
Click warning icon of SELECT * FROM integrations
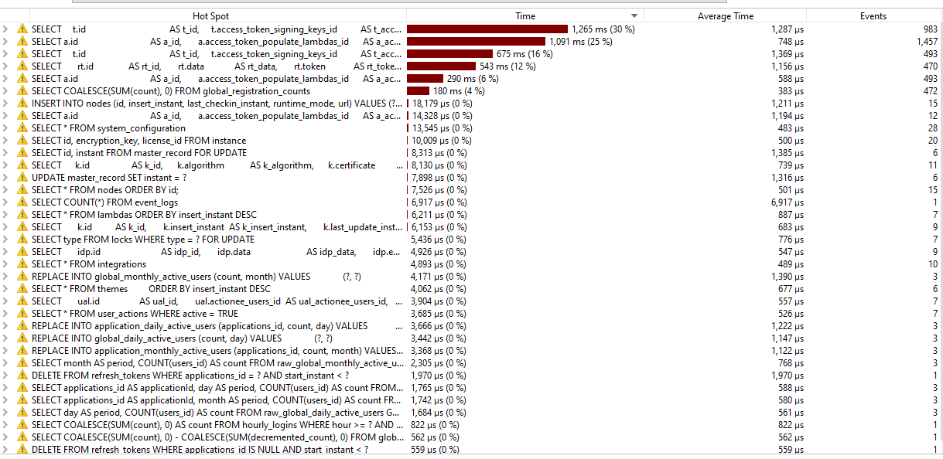click(22, 264)
